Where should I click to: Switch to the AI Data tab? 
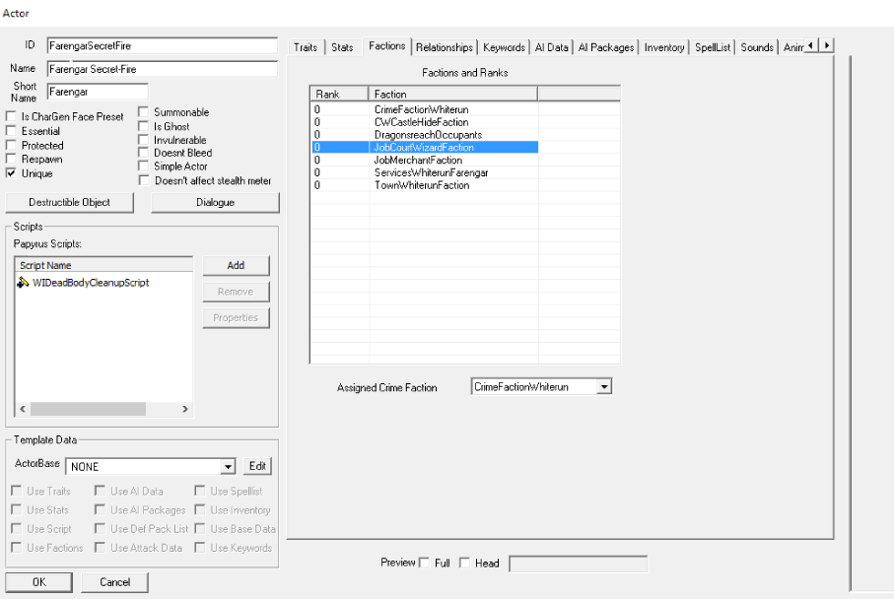point(551,47)
